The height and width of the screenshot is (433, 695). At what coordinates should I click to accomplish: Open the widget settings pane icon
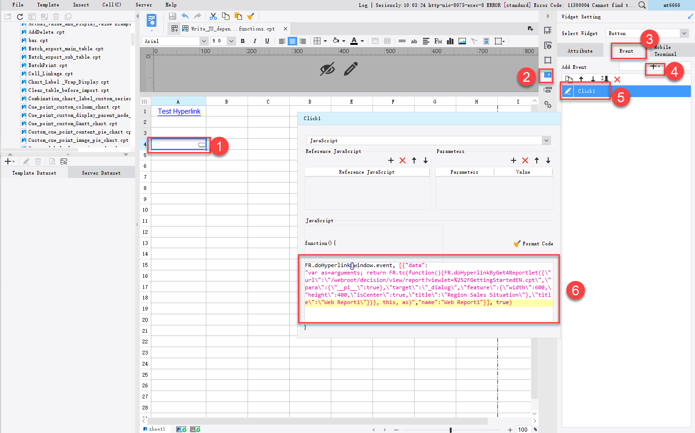[x=548, y=75]
